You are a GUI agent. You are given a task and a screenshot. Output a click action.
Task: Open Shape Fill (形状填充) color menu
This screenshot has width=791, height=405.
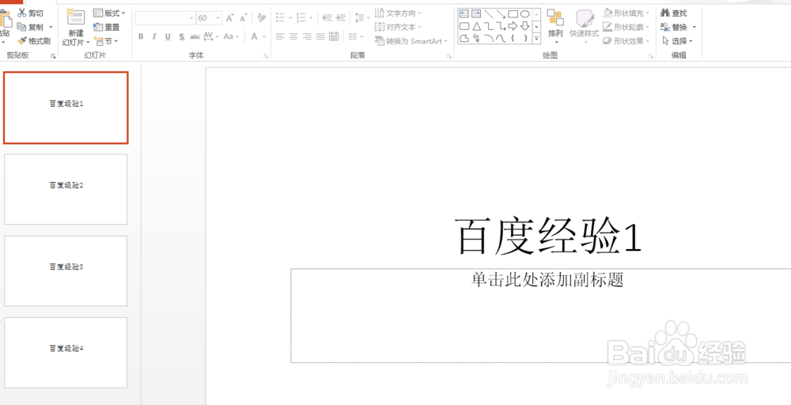click(x=626, y=13)
